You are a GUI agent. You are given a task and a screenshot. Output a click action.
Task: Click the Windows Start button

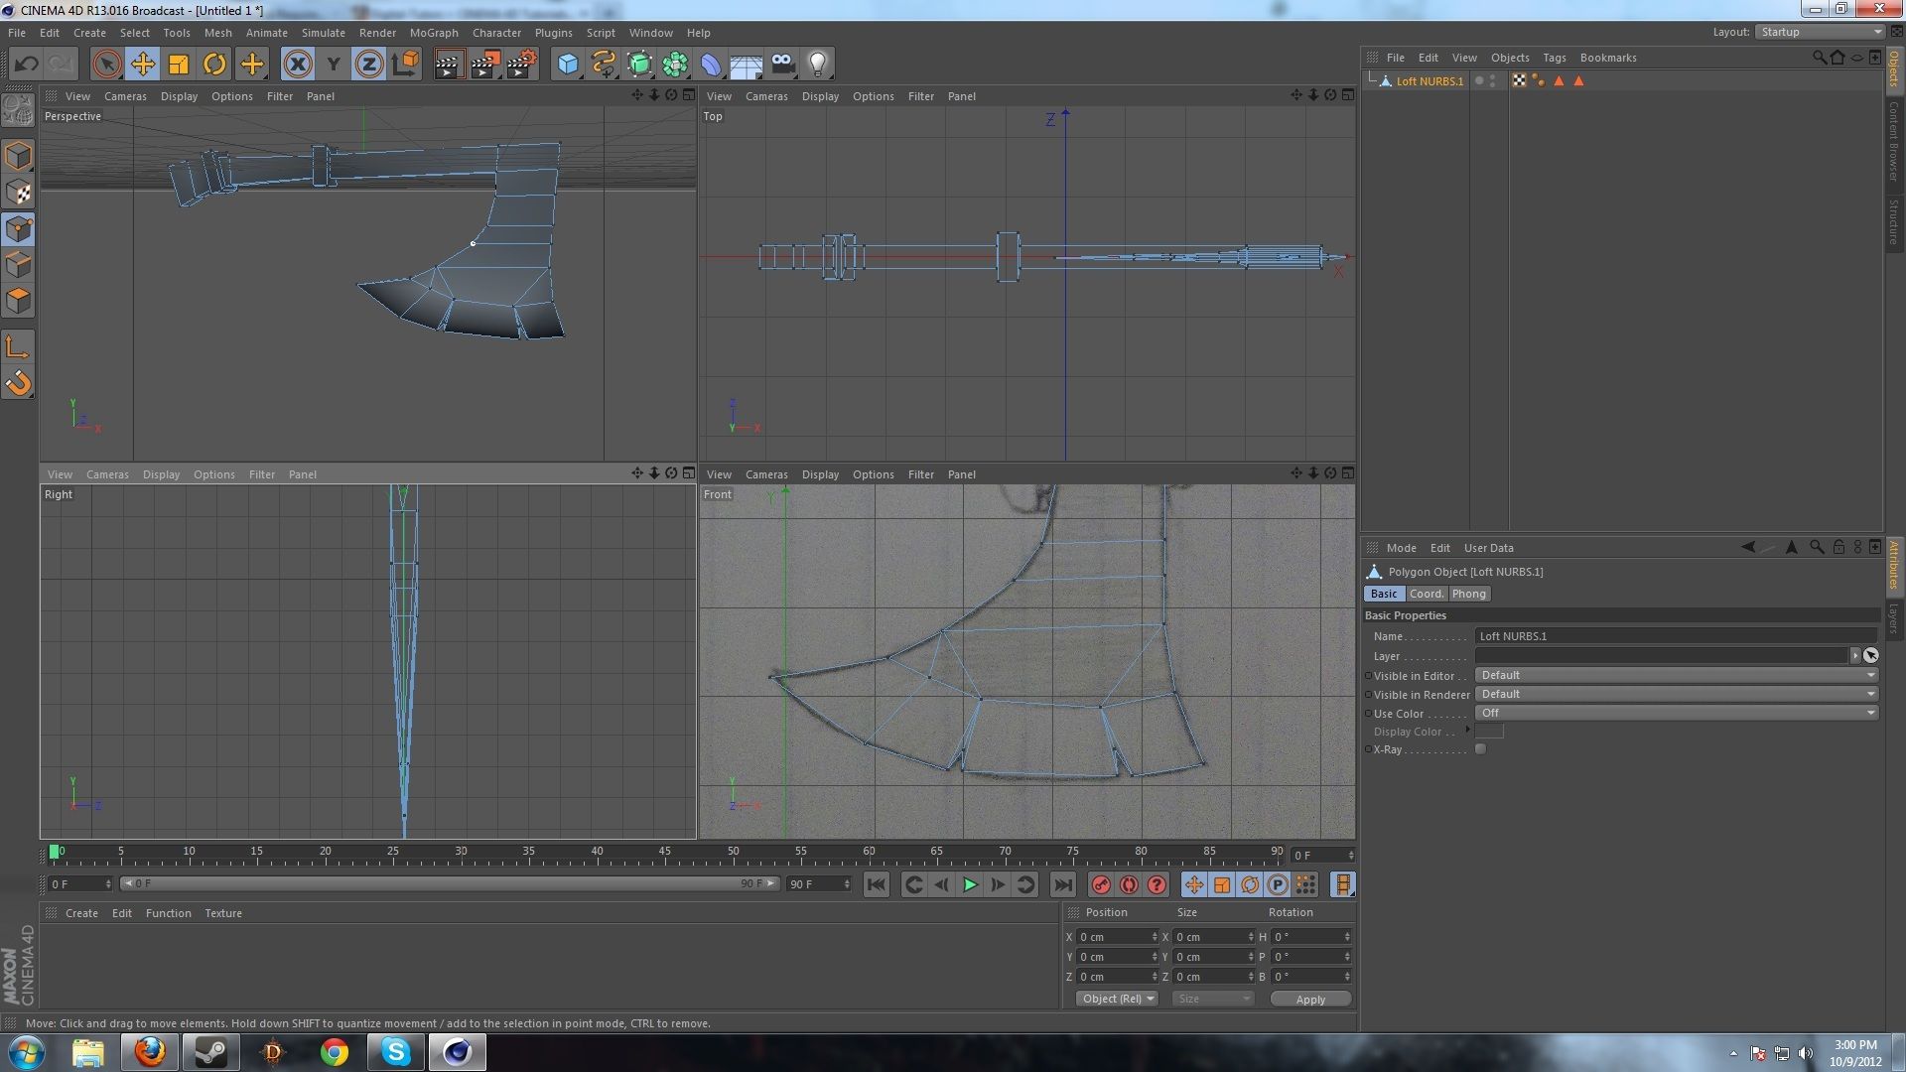click(26, 1052)
